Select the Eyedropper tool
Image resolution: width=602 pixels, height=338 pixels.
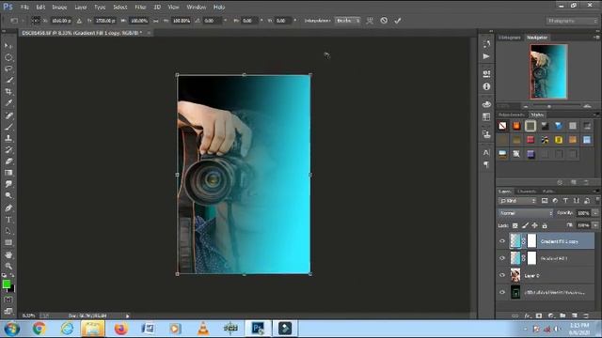coord(8,103)
